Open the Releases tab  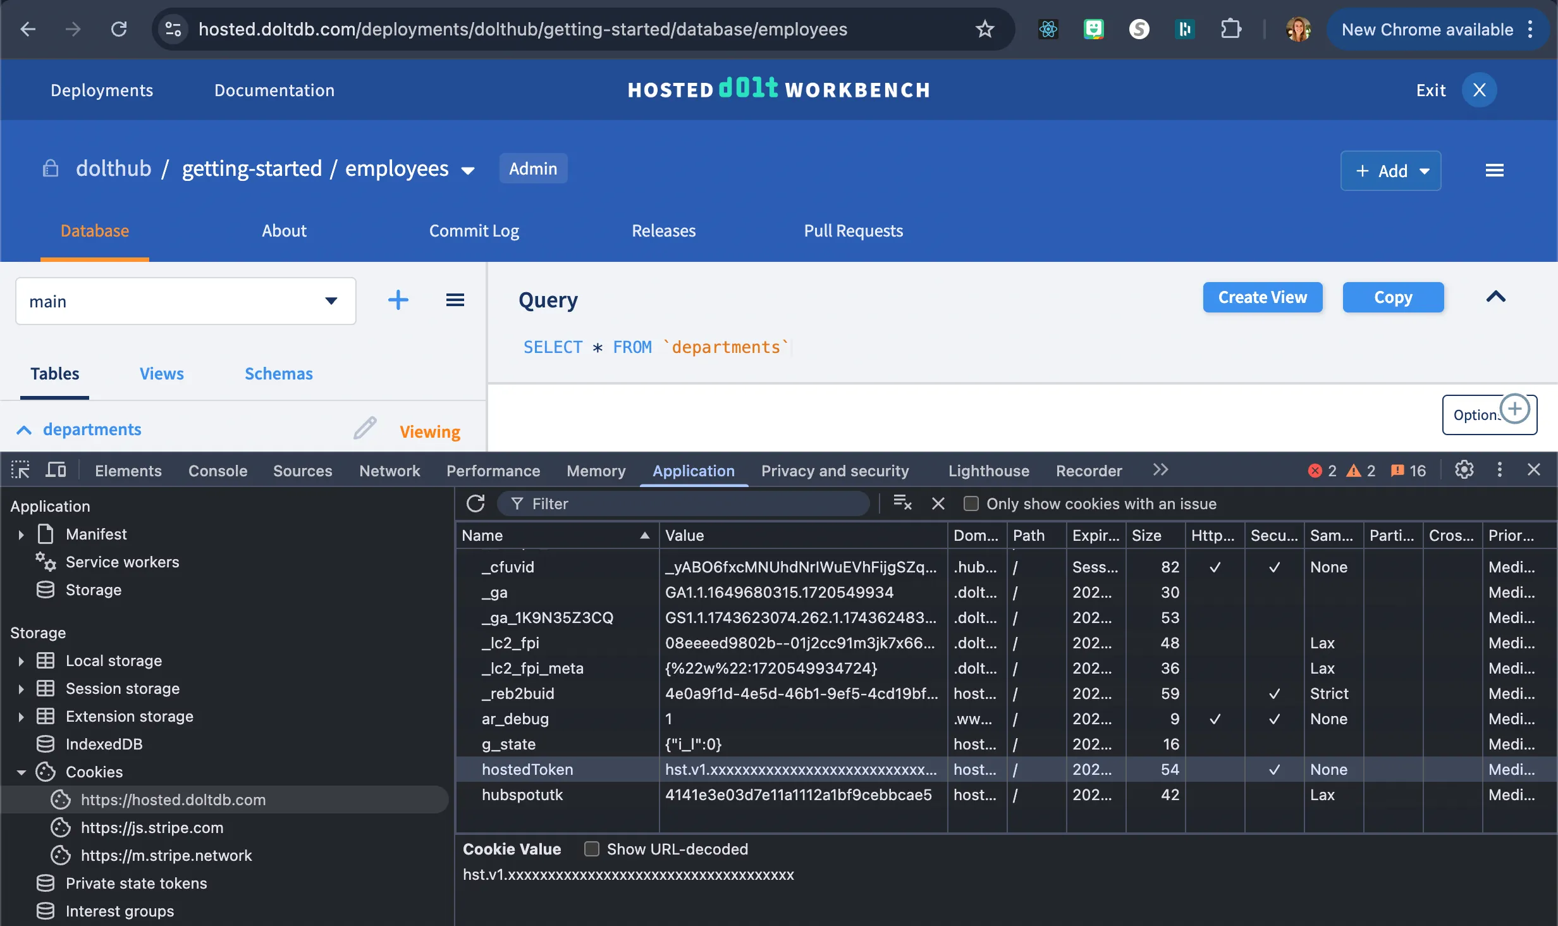coord(663,230)
